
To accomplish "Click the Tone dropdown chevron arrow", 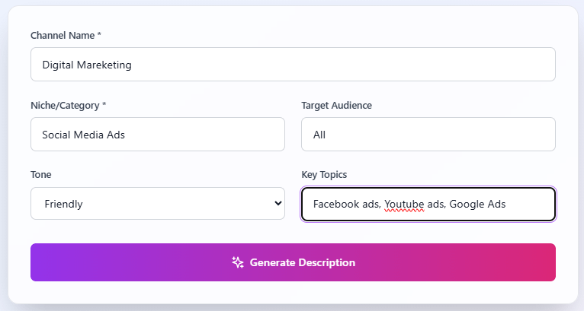I will (277, 204).
